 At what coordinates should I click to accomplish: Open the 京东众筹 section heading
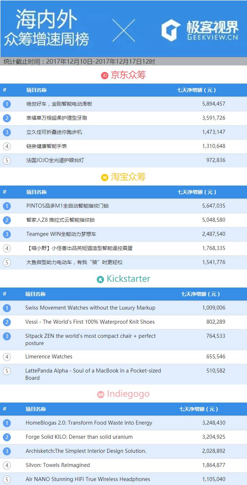[128, 75]
